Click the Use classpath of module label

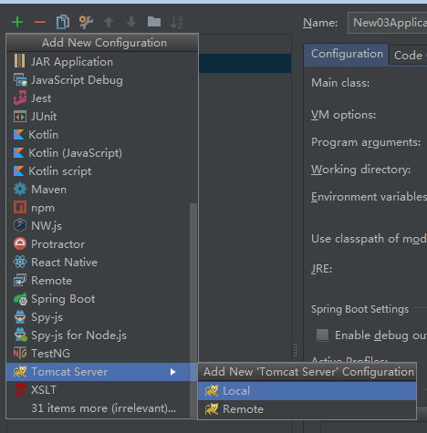(369, 239)
